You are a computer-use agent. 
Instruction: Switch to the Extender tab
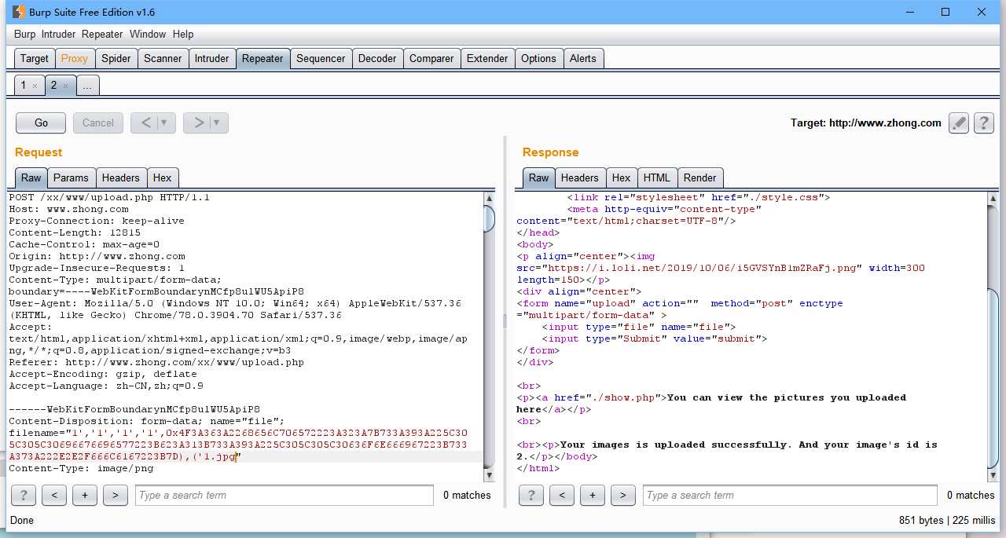pos(487,58)
